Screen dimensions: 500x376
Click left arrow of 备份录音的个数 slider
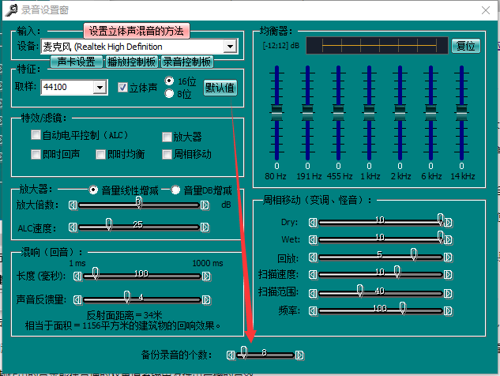pos(231,355)
